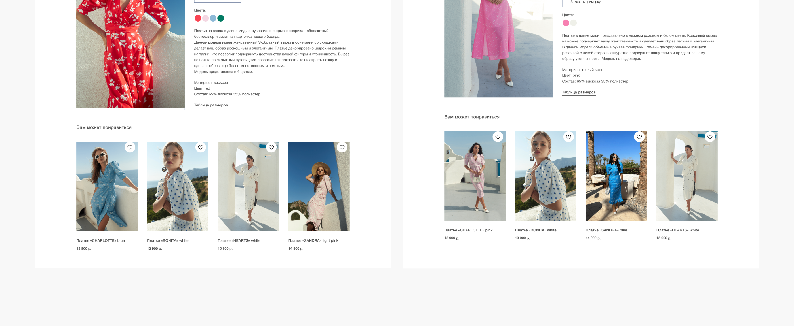Select the green color swatch
This screenshot has height=326, width=794.
(221, 18)
